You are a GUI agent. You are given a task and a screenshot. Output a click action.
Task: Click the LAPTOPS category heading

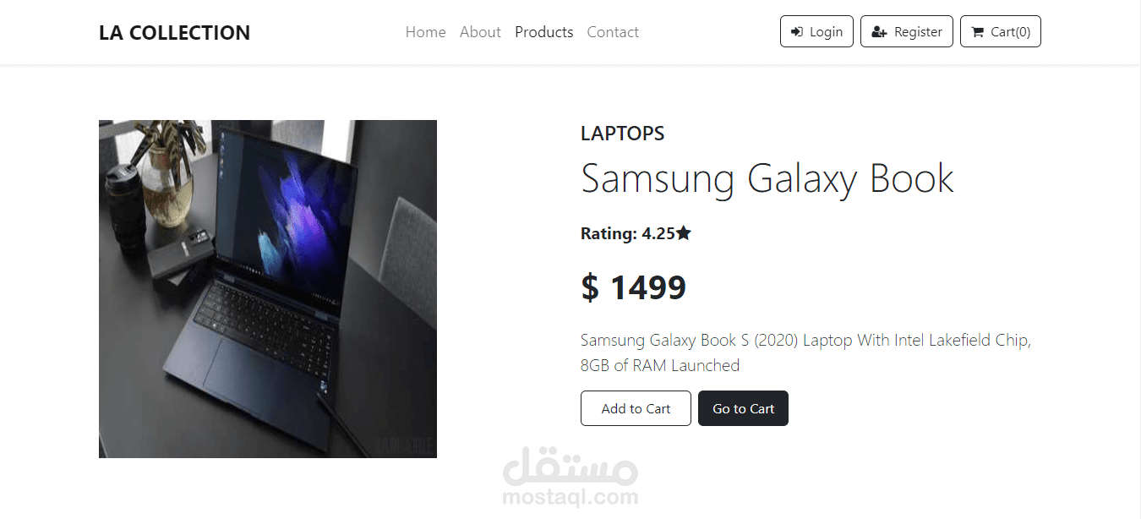point(622,134)
